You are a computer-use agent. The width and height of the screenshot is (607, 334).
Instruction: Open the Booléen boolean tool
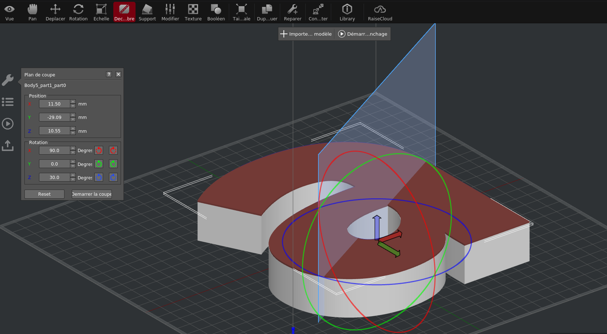pos(216,12)
